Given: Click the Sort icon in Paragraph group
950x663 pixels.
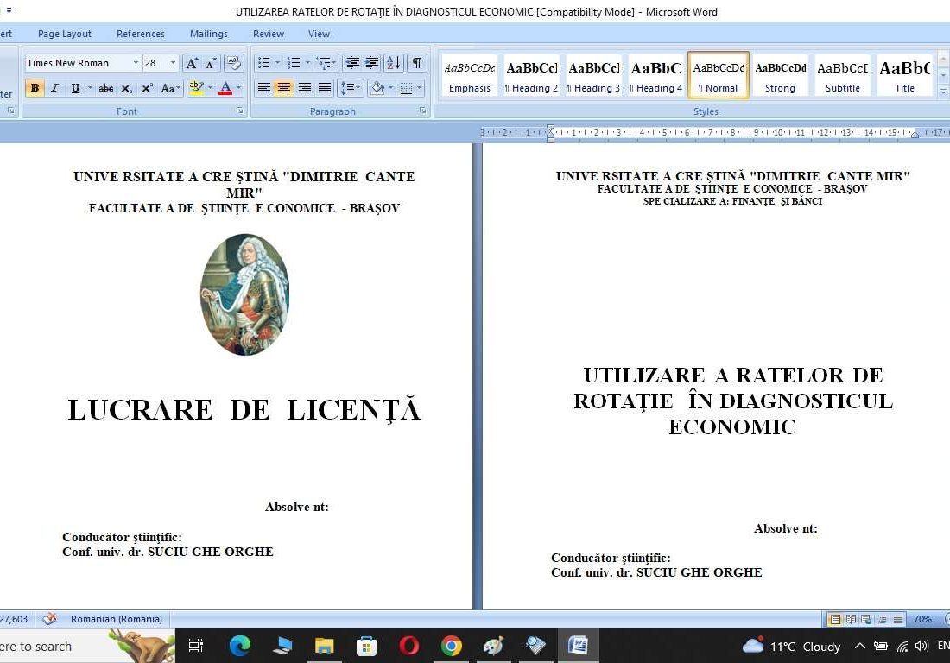Looking at the screenshot, I should click(394, 64).
